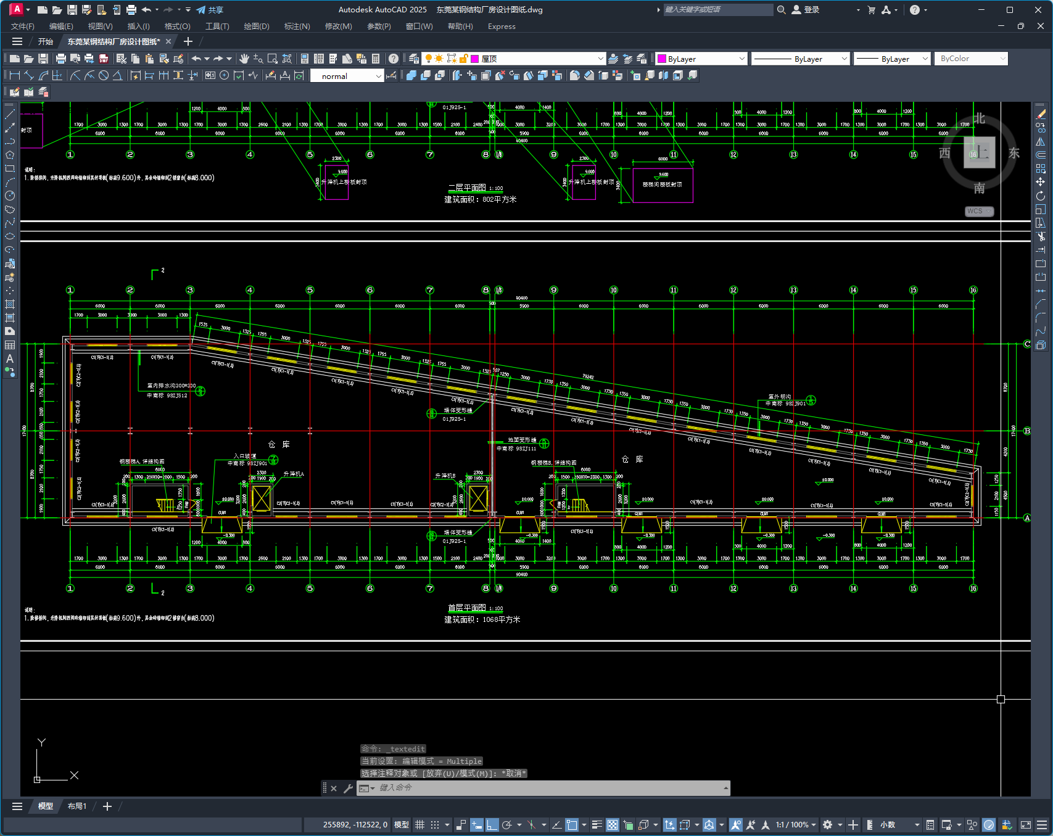Select the Diameter dimension tool
The height and width of the screenshot is (836, 1053).
click(104, 75)
